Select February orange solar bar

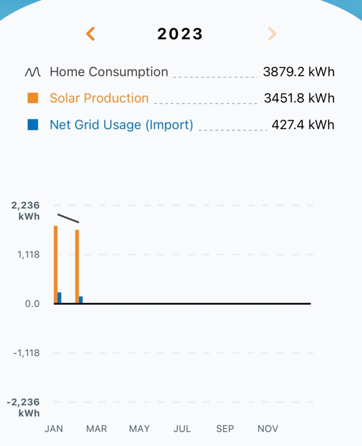pos(77,266)
